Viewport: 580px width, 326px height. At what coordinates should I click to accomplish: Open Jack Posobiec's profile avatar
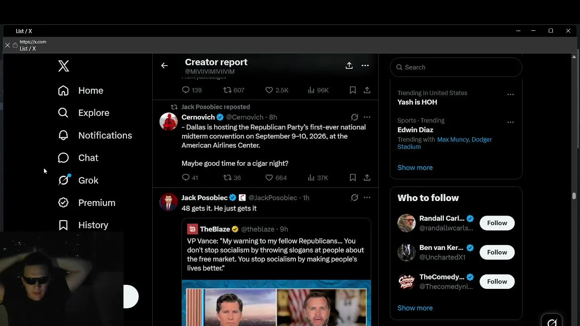click(x=169, y=202)
